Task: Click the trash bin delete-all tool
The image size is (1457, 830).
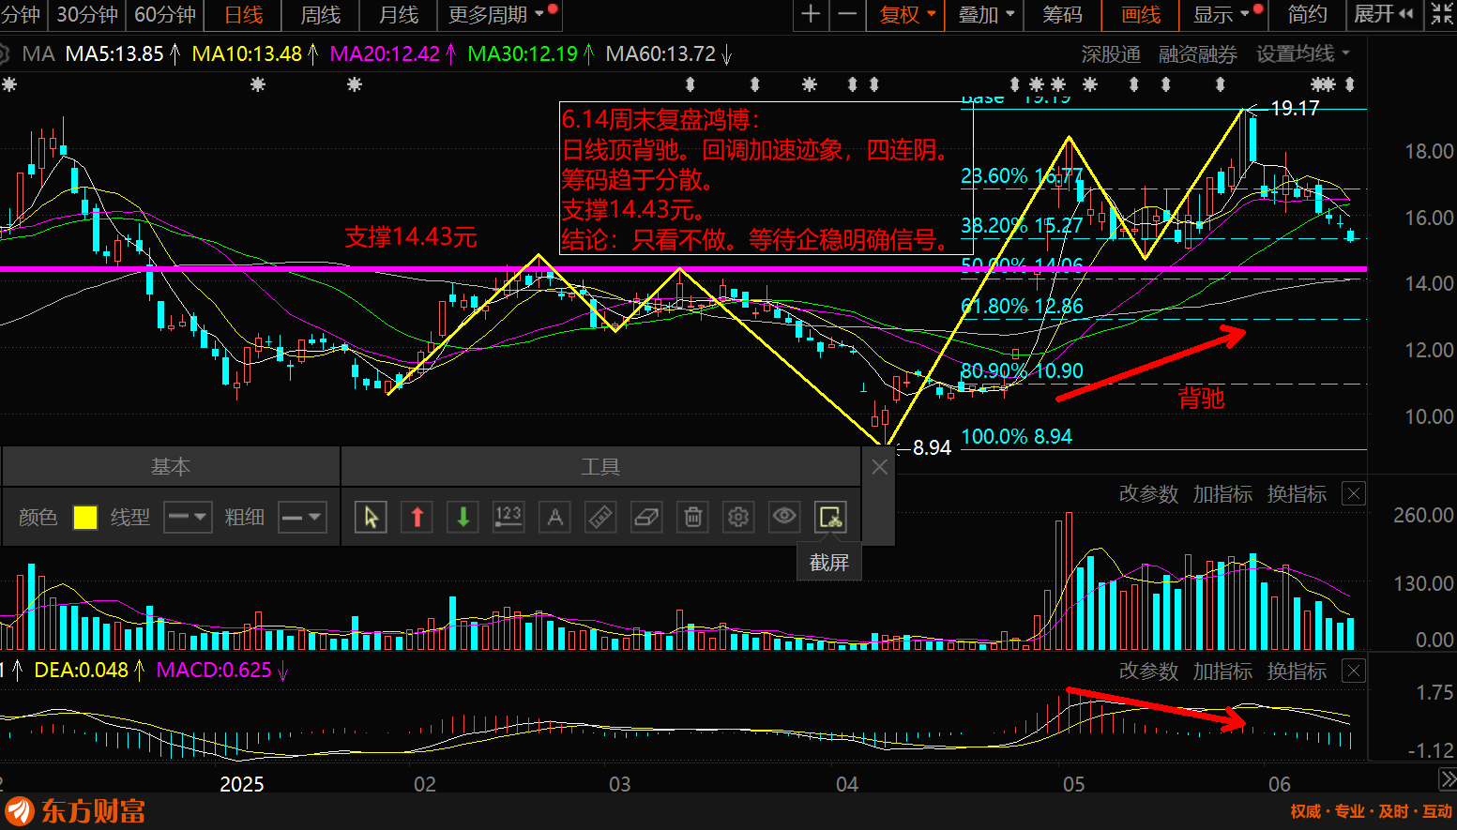Action: (692, 517)
